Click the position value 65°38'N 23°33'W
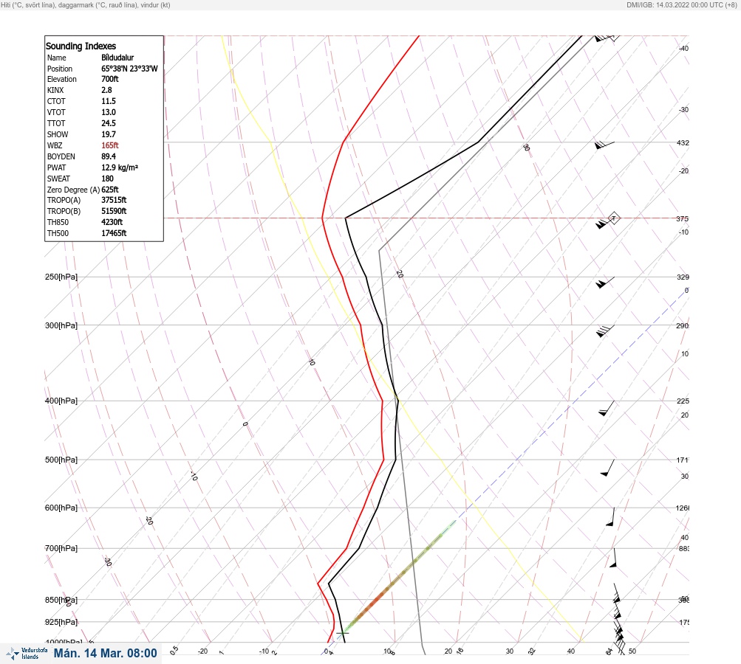This screenshot has height=664, width=741. click(129, 69)
